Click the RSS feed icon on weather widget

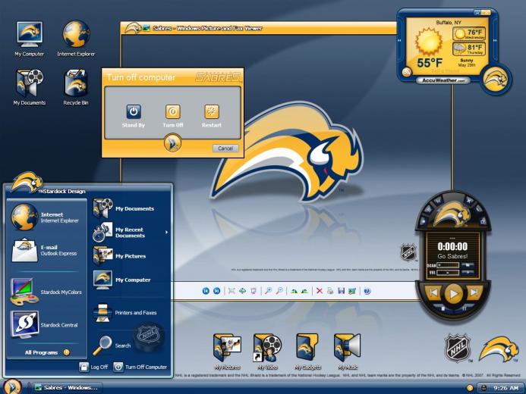[x=407, y=72]
